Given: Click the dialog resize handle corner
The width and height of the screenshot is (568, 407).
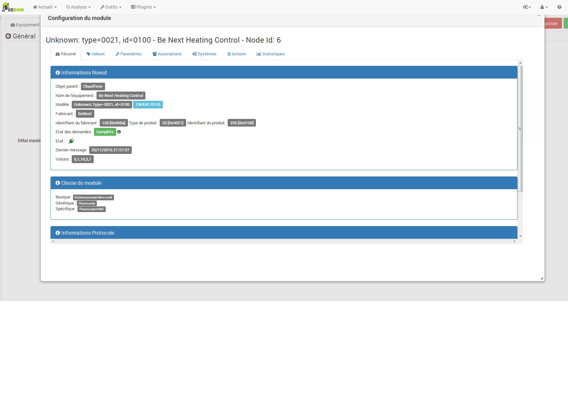Looking at the screenshot, I should point(542,278).
